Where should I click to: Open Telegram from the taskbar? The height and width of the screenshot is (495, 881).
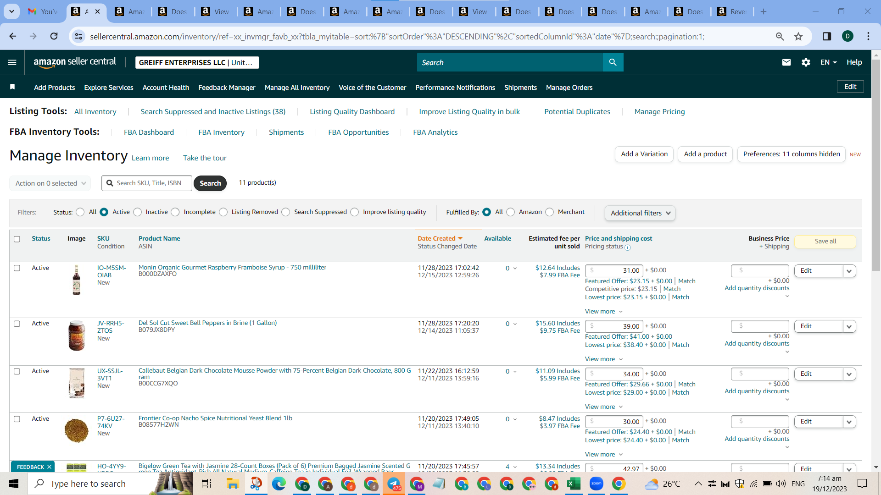point(394,484)
